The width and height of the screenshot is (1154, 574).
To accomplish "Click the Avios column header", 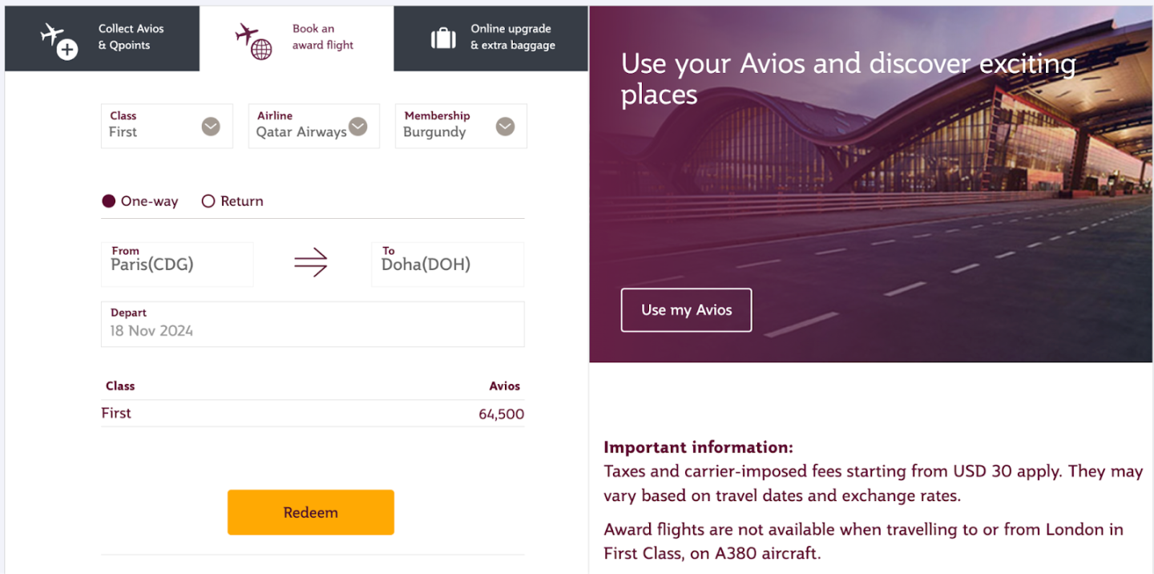I will click(x=504, y=386).
